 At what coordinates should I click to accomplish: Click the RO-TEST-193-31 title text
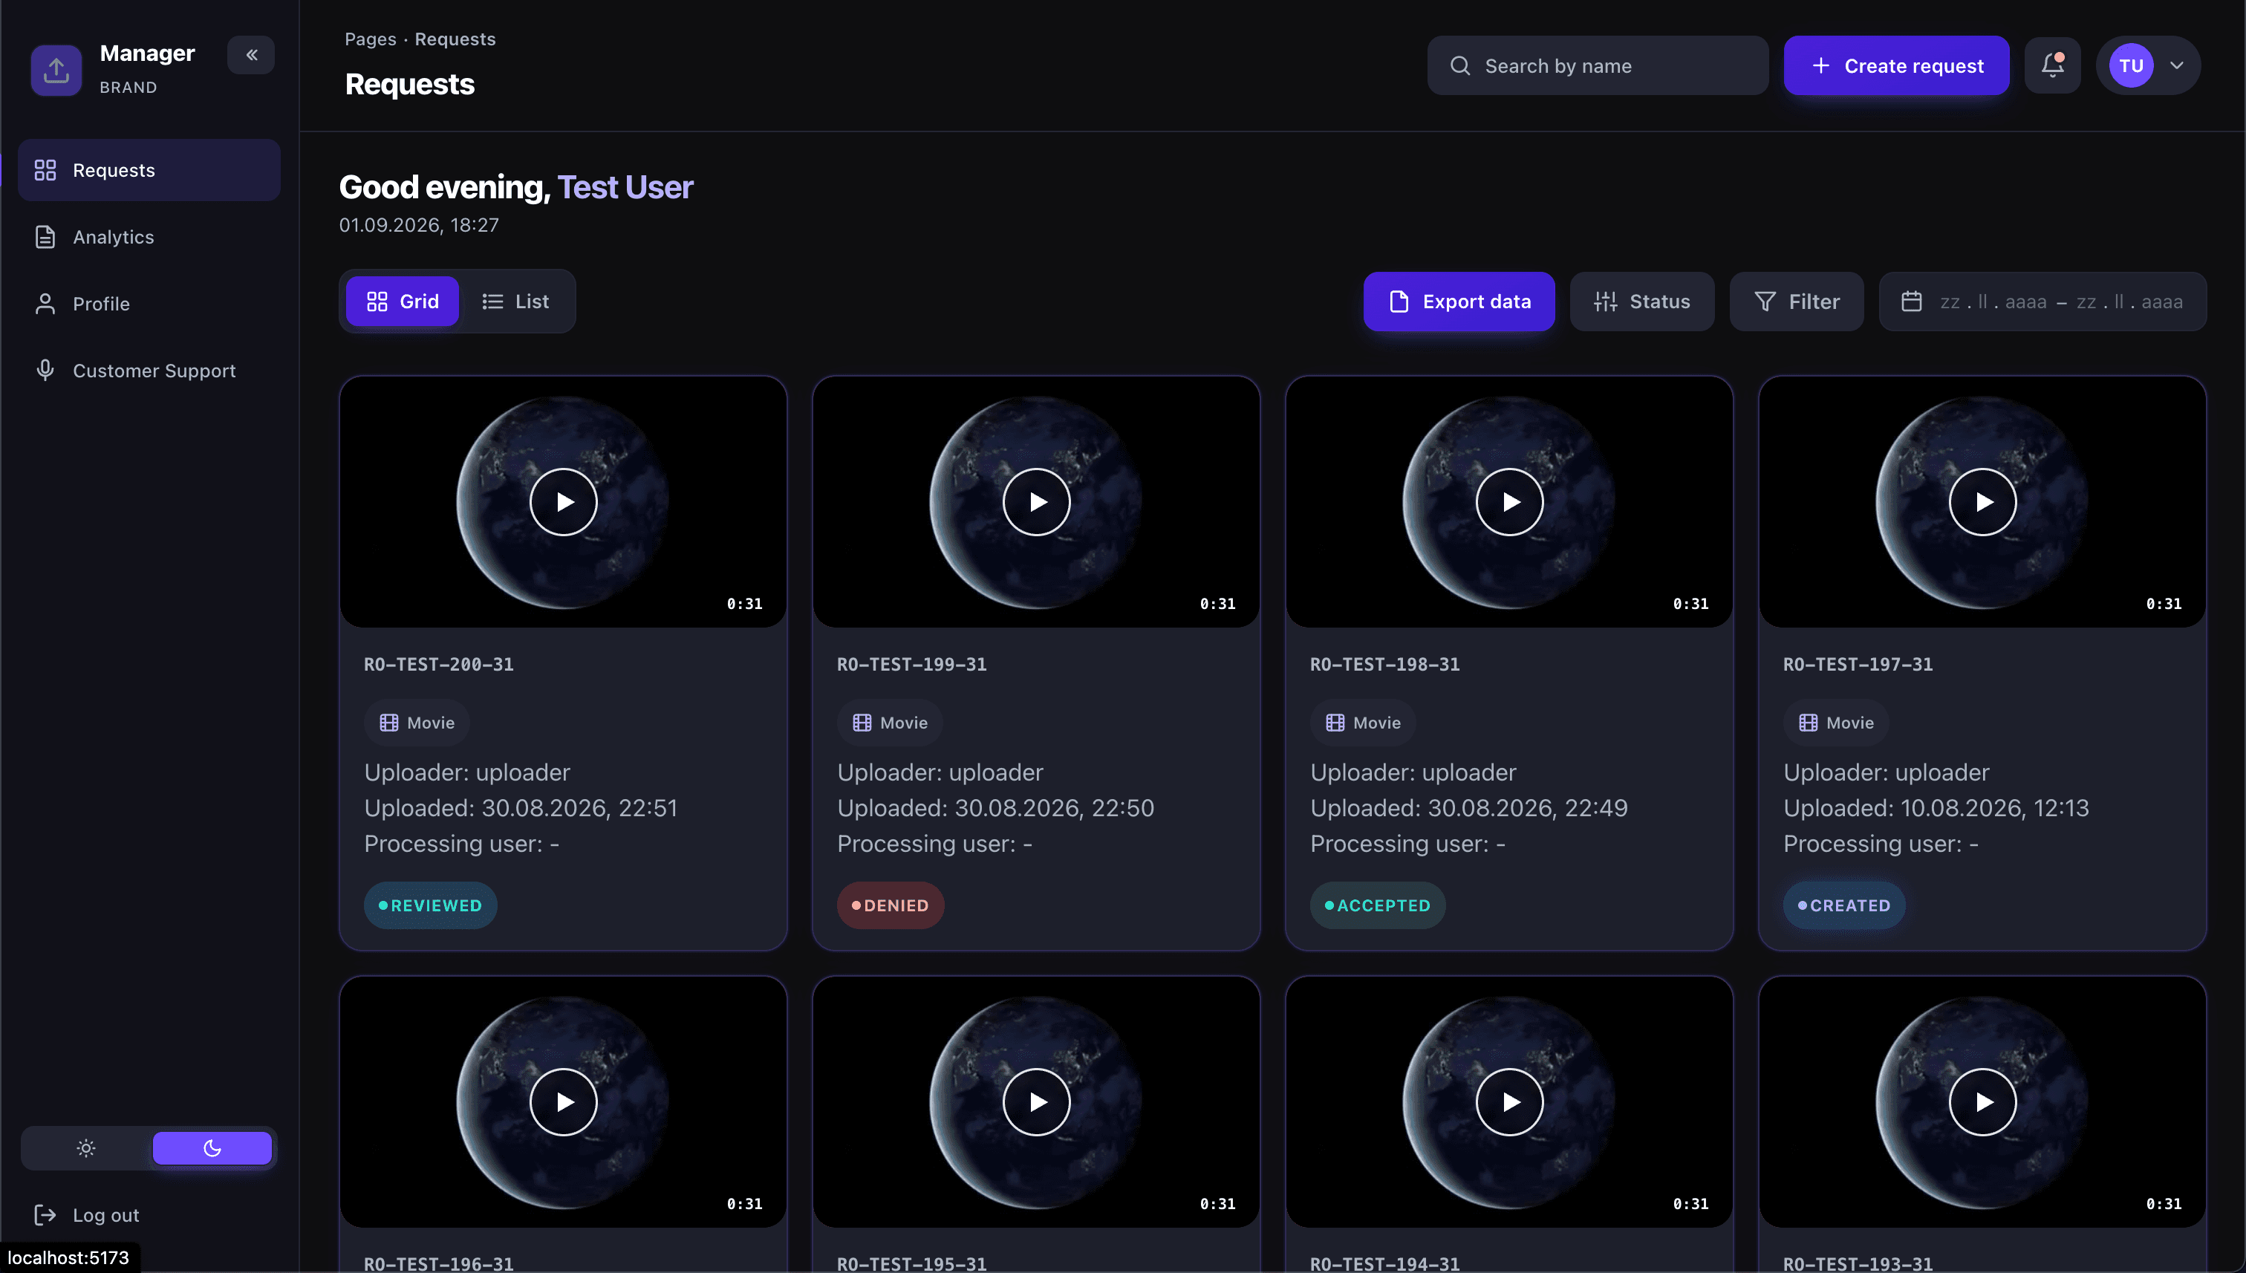point(1858,1263)
